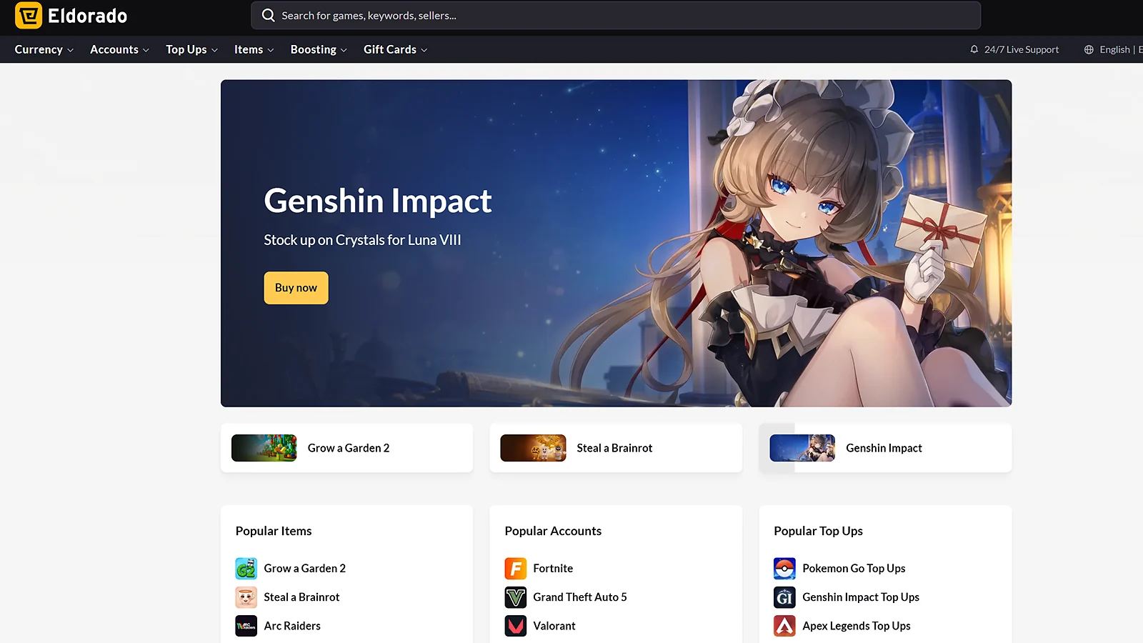The image size is (1143, 643).
Task: Expand the Currency dropdown menu
Action: tap(44, 49)
